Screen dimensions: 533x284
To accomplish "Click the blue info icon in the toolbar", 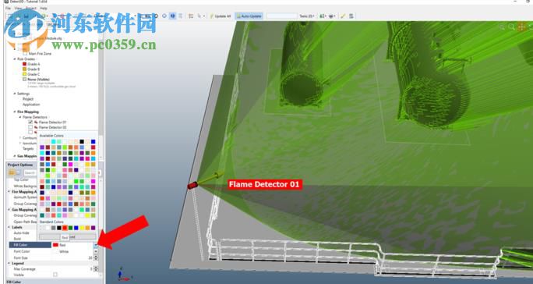I will 173,16.
